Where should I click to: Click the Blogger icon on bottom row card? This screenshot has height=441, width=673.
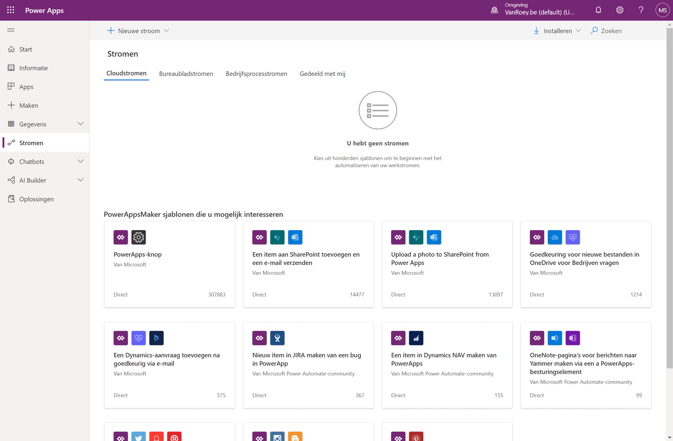point(295,436)
